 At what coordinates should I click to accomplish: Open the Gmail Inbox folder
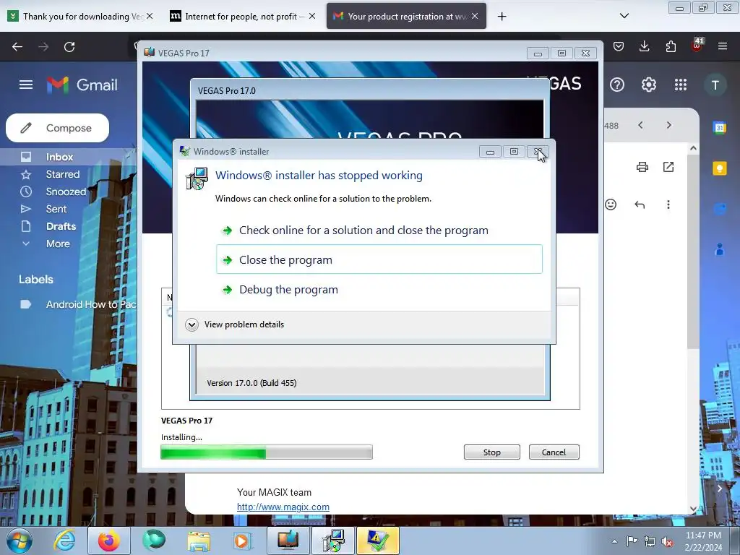(x=59, y=157)
